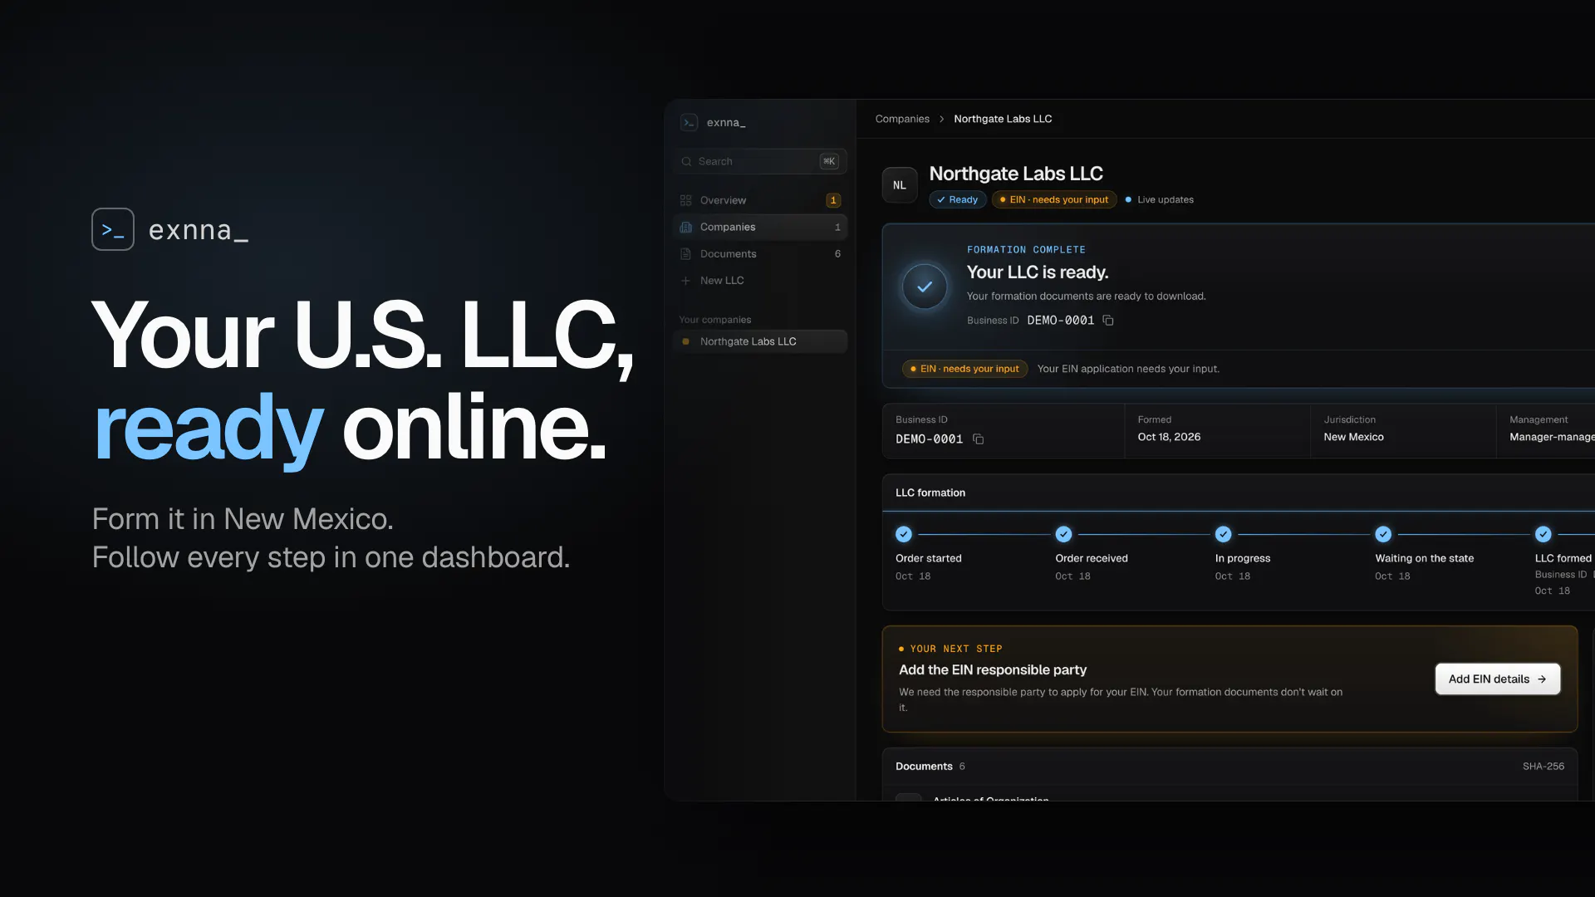Open the Overview sidebar item

(760, 200)
